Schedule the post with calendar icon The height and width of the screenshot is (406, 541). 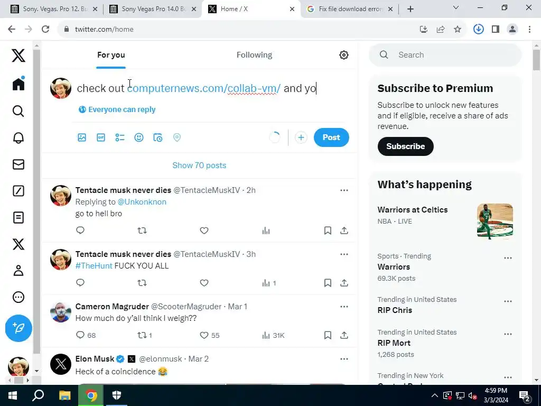pos(157,137)
